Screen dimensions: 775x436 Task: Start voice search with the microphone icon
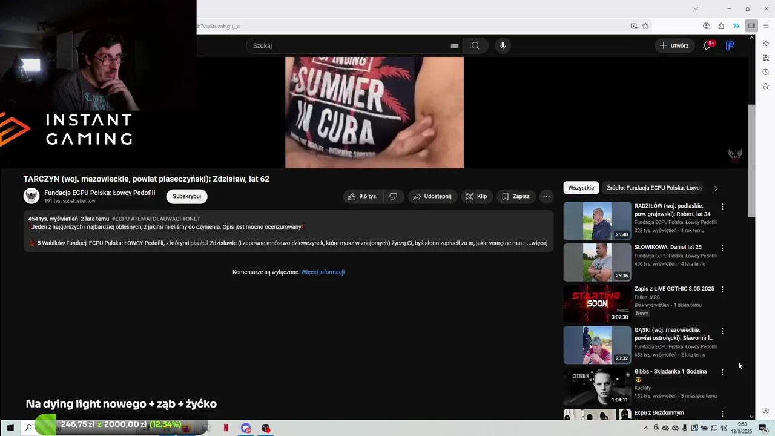(x=502, y=45)
